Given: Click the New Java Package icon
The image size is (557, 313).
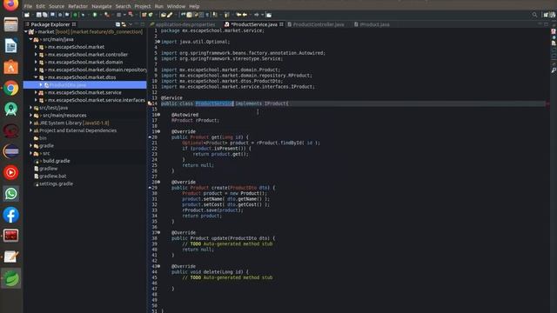Looking at the screenshot, I should pos(144,15).
